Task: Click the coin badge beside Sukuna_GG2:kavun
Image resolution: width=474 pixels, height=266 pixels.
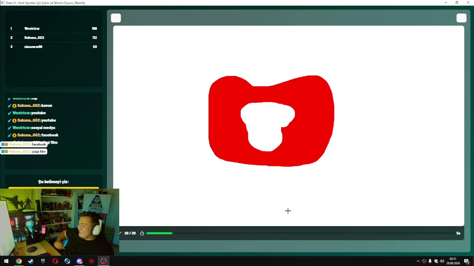Action: coord(14,106)
